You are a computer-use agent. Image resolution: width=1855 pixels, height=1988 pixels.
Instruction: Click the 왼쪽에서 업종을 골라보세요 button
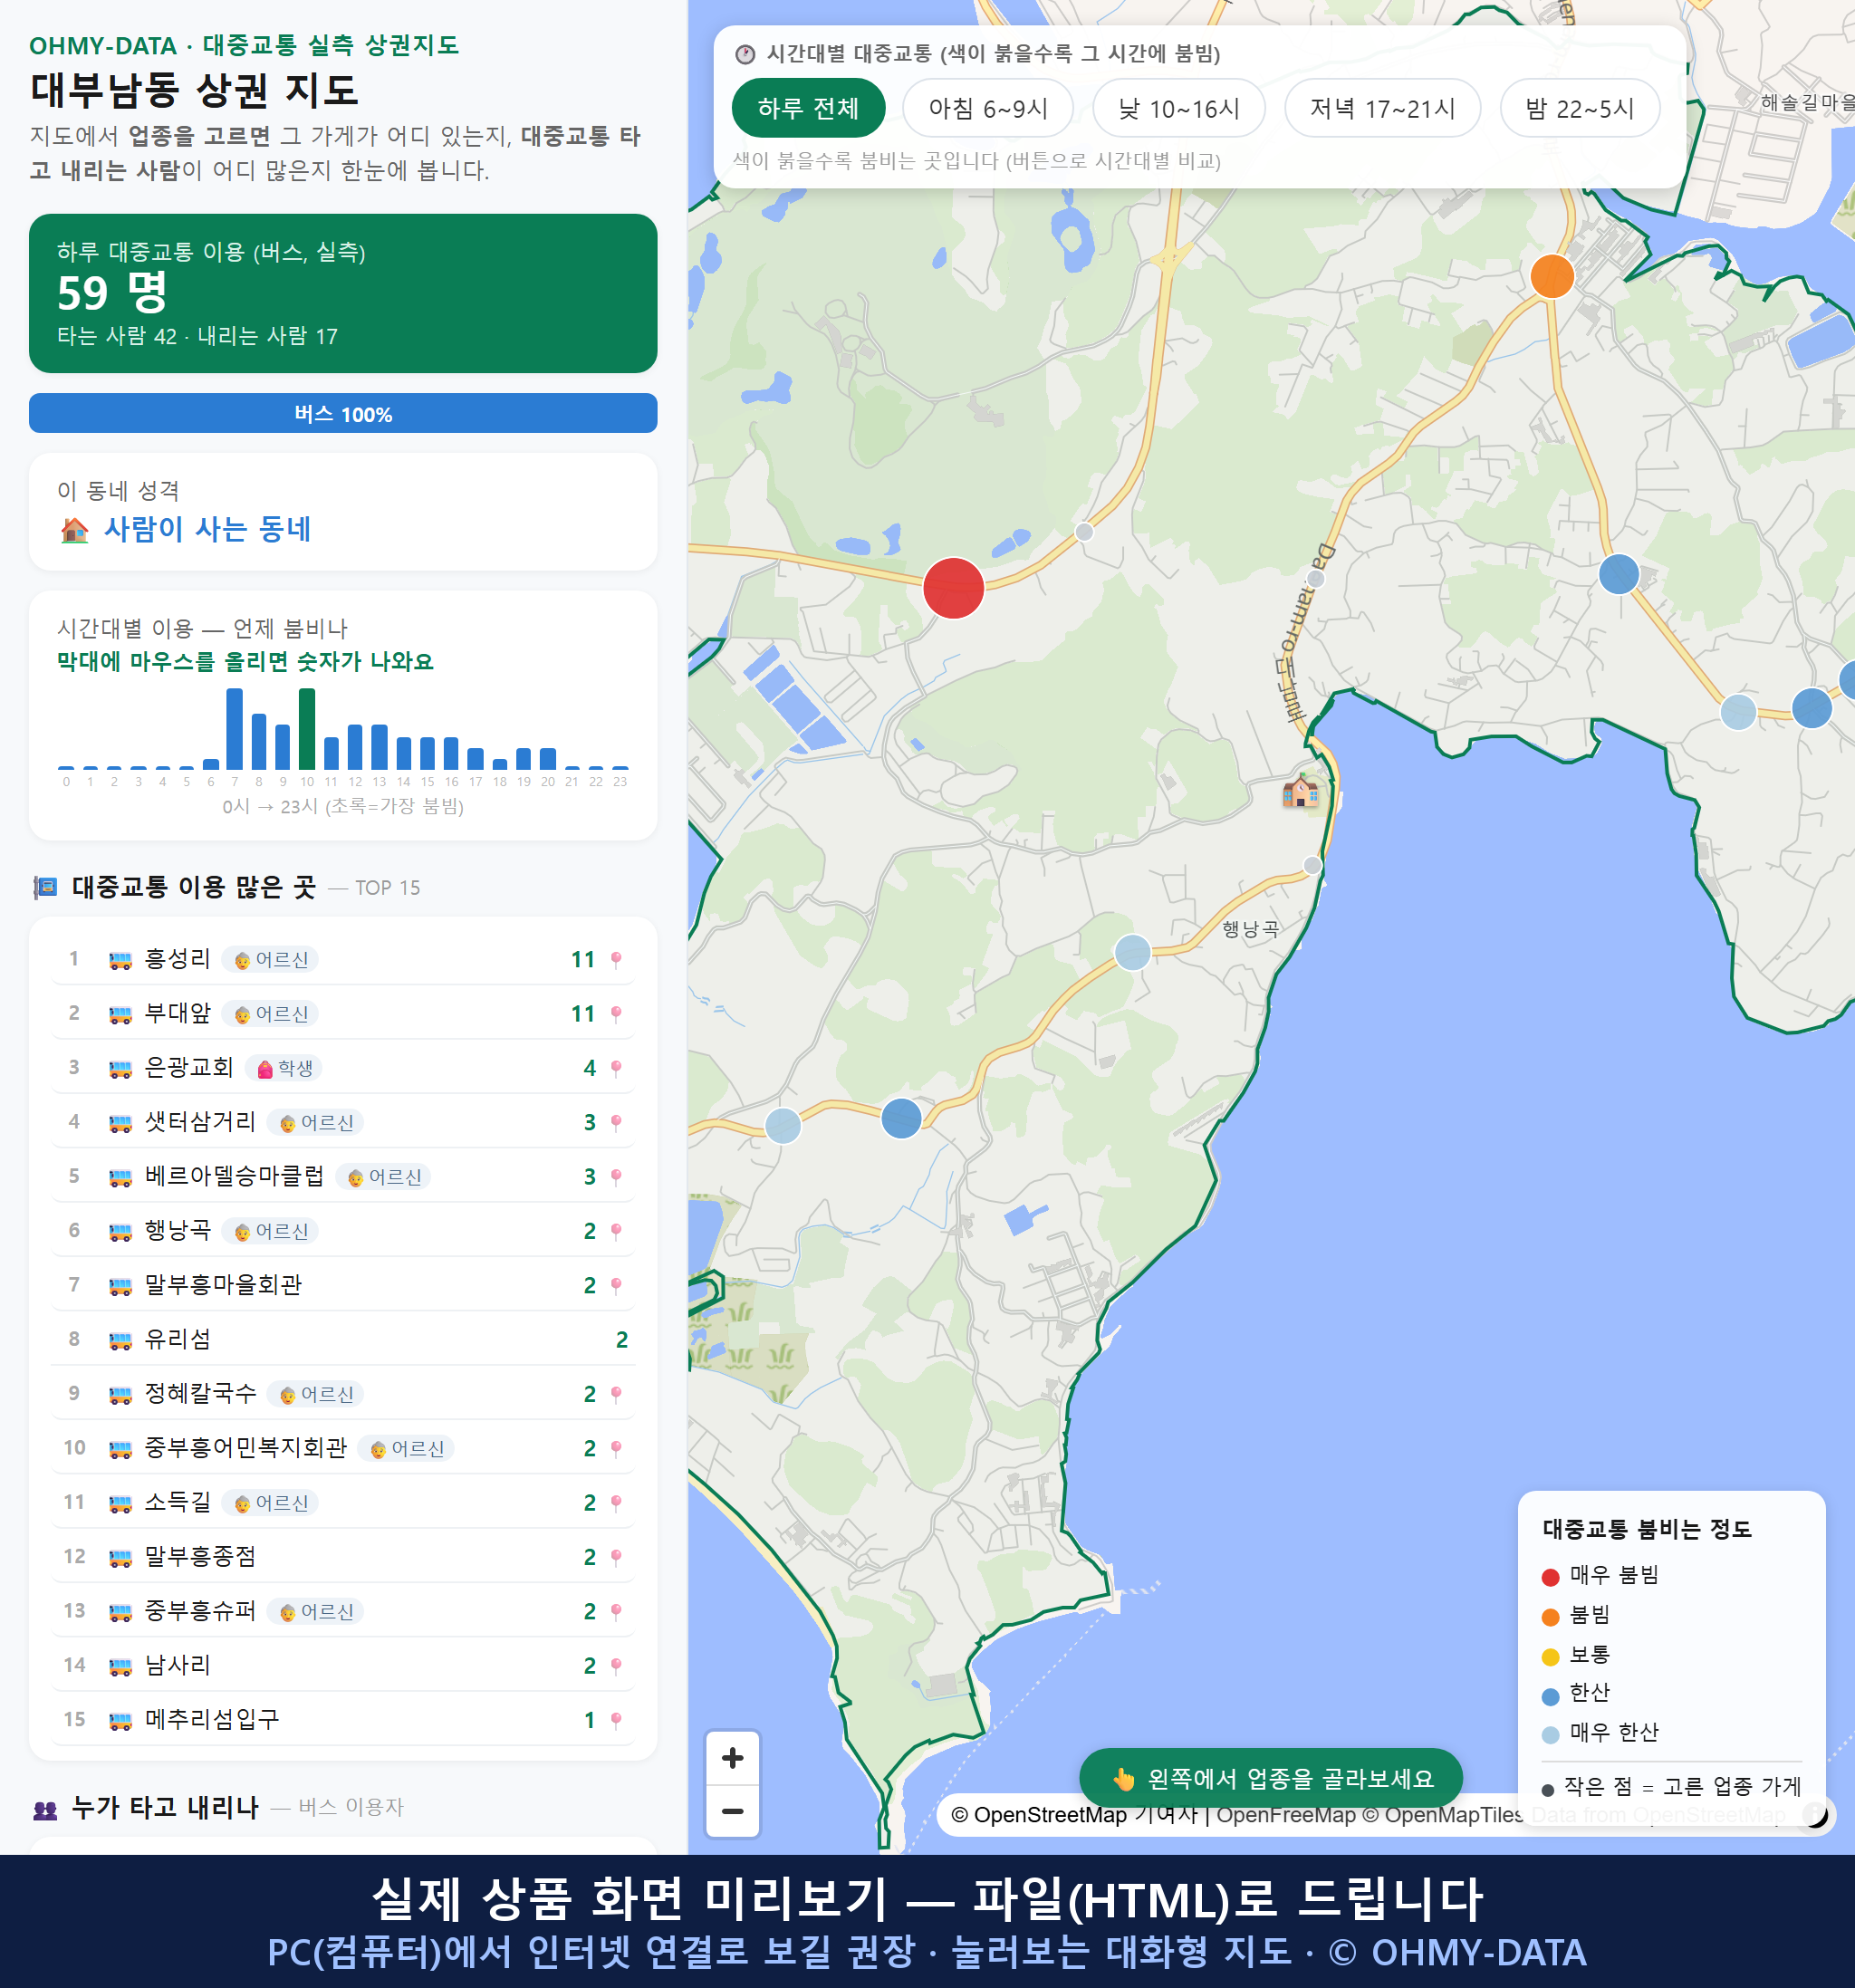point(1271,1778)
